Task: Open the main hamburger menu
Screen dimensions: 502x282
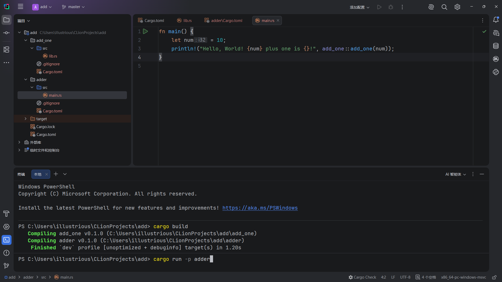Action: click(20, 7)
